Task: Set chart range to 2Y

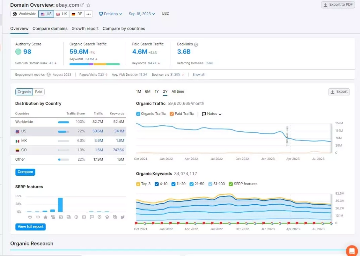Action: coord(165,92)
